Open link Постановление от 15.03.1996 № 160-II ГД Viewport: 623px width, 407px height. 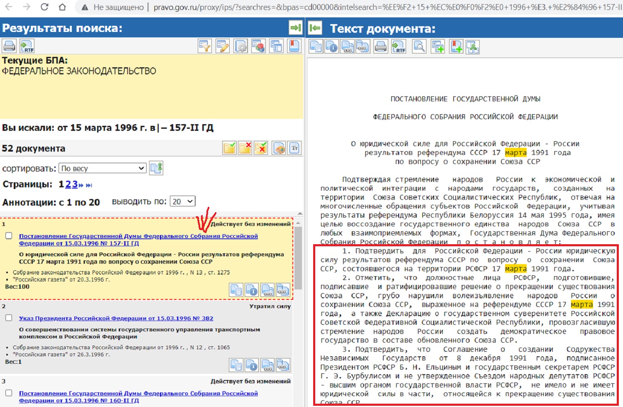click(x=138, y=397)
